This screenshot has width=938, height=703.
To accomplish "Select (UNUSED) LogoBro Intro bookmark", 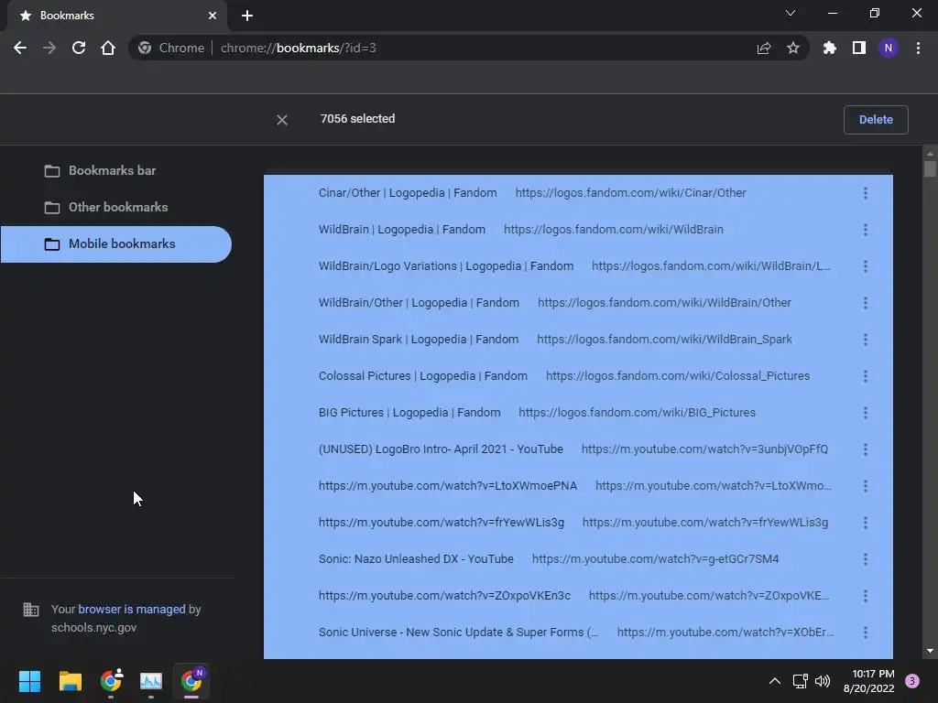I will pos(579,449).
